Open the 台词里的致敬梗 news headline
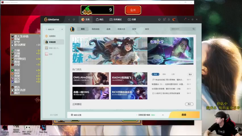242x136 pixels. (166, 89)
